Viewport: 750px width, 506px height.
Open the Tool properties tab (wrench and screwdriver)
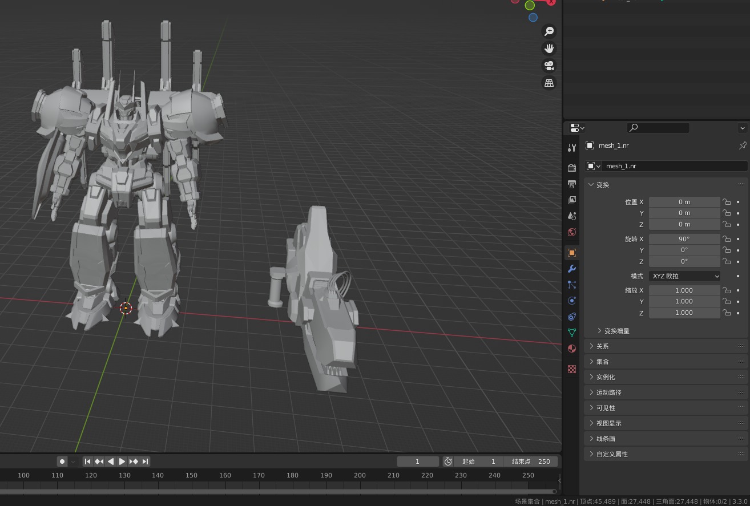tap(572, 148)
